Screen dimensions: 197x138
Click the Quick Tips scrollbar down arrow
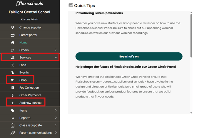coord(191,113)
